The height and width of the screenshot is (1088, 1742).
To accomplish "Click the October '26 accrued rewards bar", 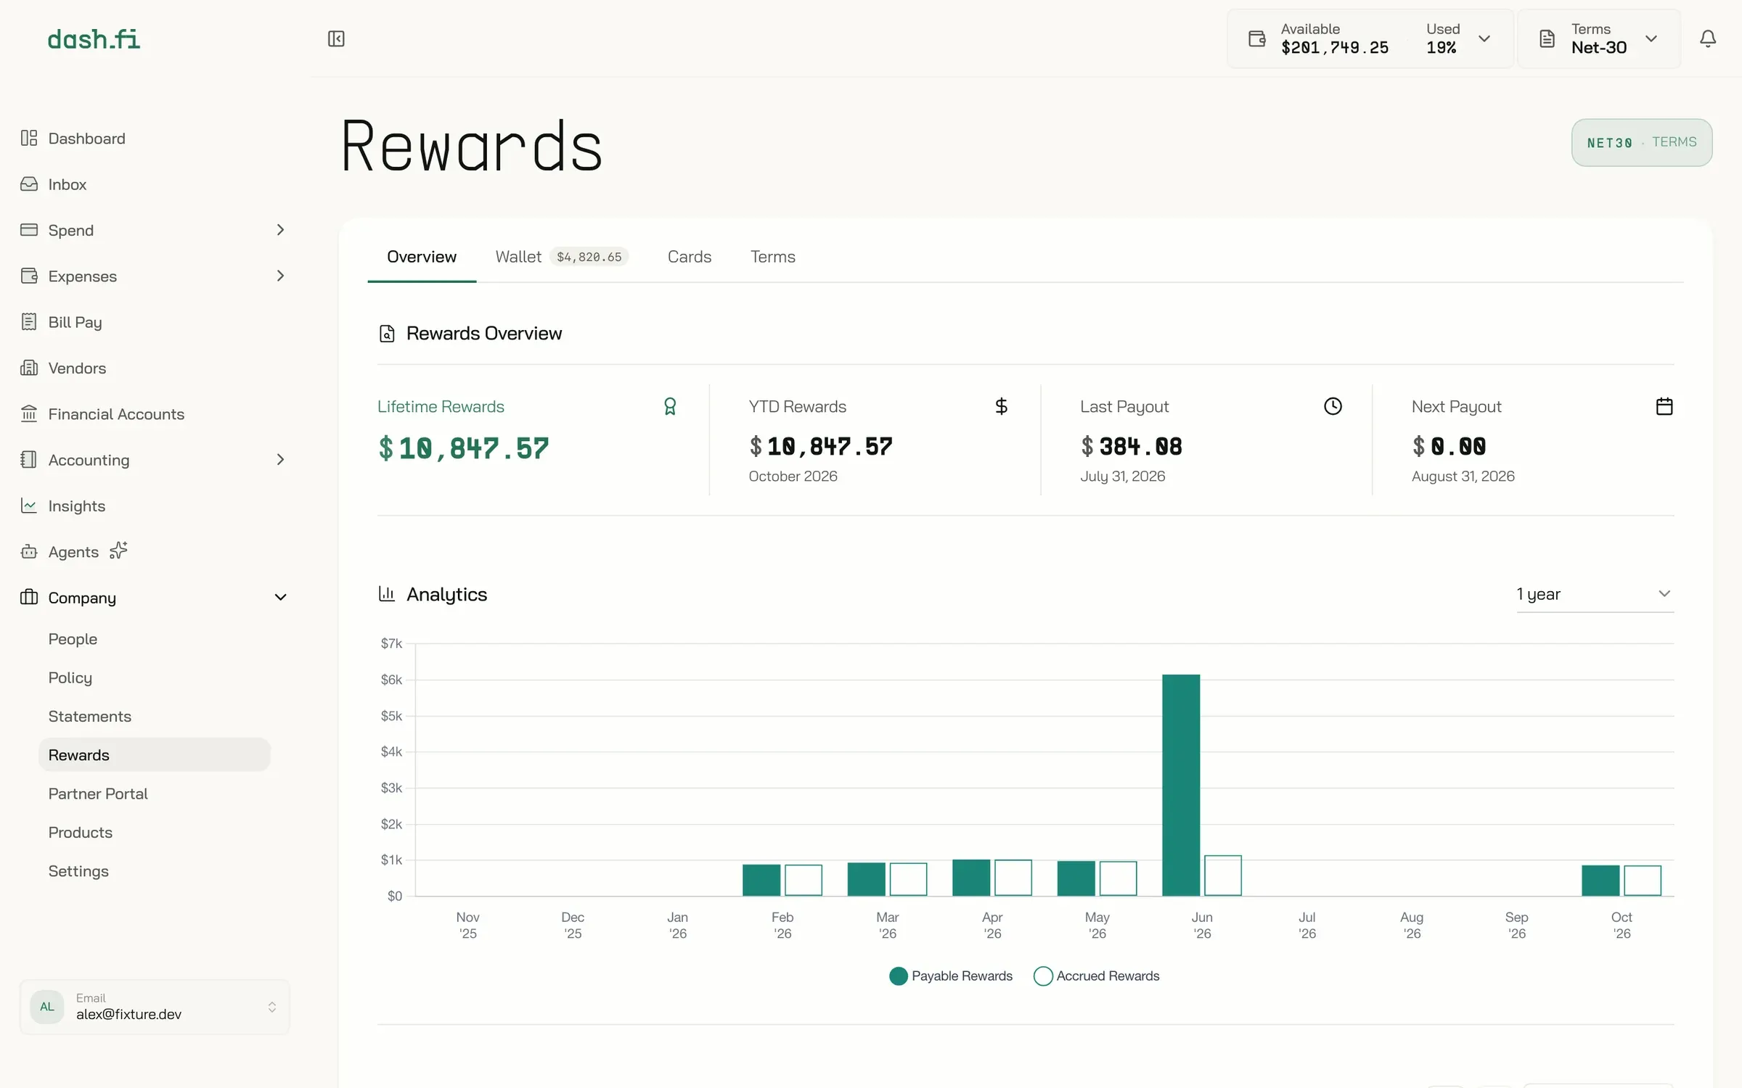I will [1643, 881].
